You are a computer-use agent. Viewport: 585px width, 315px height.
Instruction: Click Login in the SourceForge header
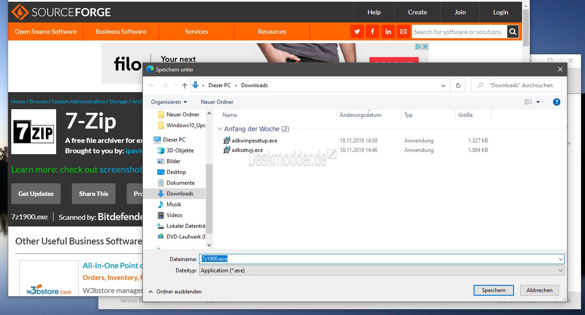click(501, 12)
